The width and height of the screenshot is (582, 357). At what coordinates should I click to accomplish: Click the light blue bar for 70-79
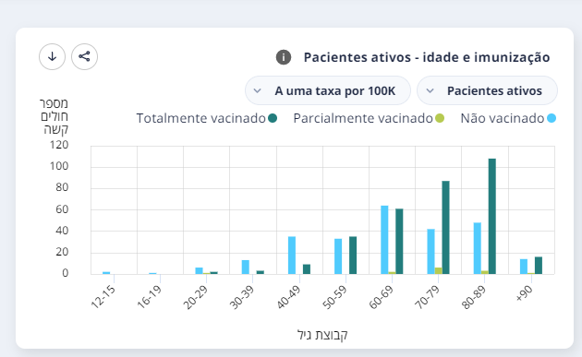click(430, 252)
